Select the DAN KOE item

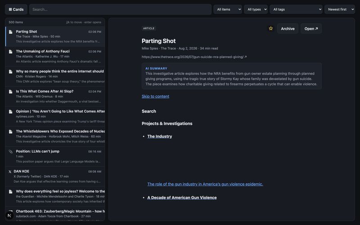[x=55, y=176]
